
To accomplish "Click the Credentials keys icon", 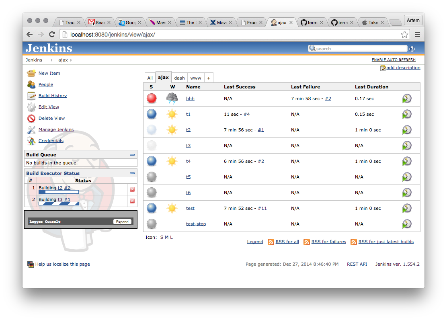I will 31,141.
